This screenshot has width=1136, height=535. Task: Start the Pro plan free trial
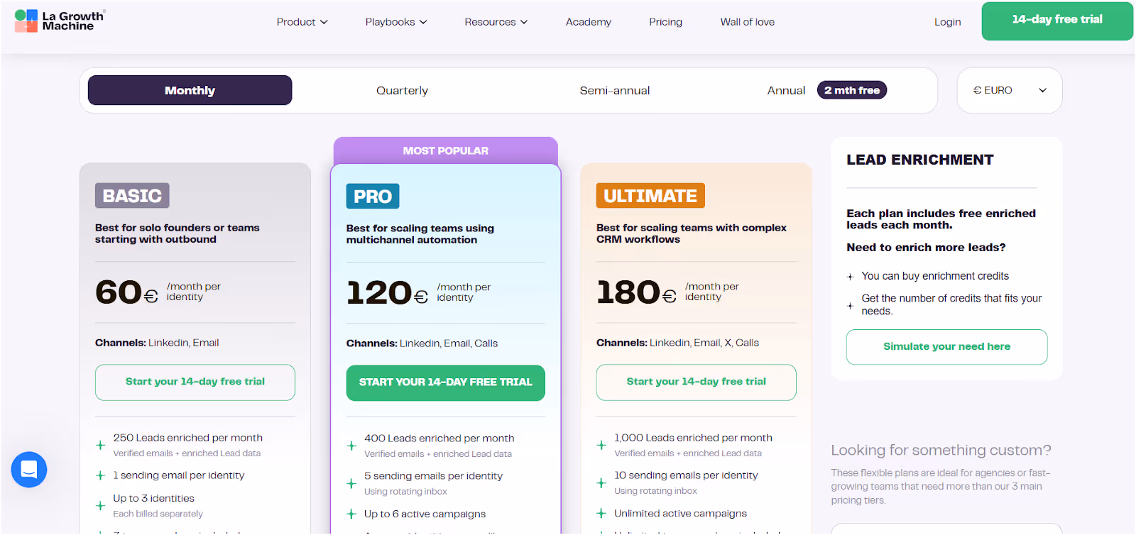pyautogui.click(x=446, y=382)
